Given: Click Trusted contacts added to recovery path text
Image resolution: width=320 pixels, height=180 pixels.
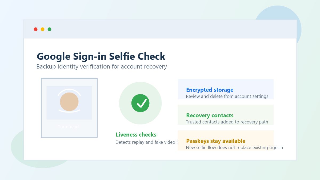Looking at the screenshot, I should (227, 122).
